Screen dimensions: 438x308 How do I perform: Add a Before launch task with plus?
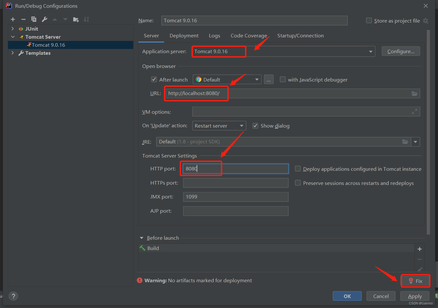click(x=419, y=249)
